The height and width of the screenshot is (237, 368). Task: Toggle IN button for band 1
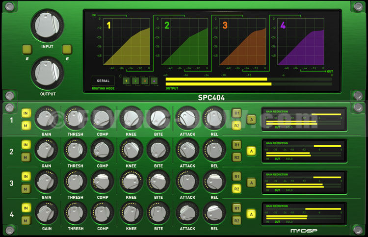(26, 113)
